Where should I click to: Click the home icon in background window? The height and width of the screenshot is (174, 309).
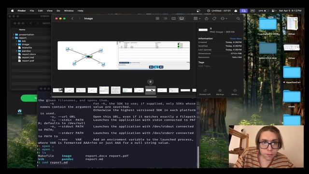pyautogui.click(x=19, y=112)
